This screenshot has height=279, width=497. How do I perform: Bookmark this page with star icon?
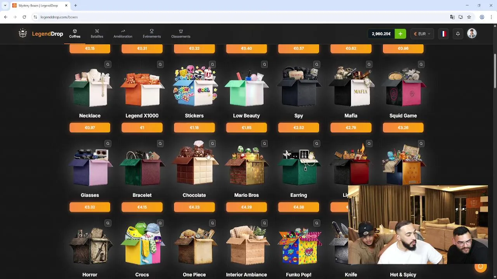469,17
